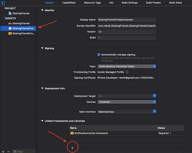Open the Main Interface dropdown arrow
Screen dimensions: 192x153
tap(155, 111)
